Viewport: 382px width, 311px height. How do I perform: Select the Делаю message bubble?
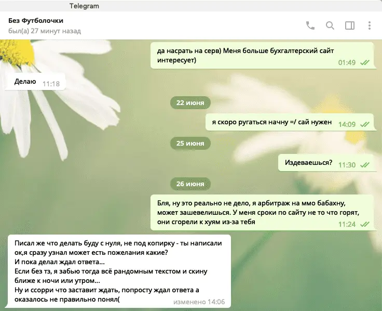pyautogui.click(x=35, y=82)
